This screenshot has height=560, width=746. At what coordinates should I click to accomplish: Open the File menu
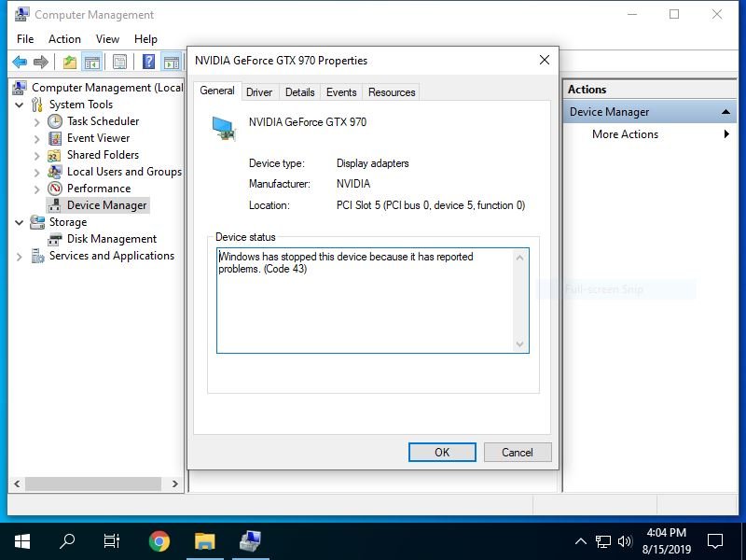pos(25,39)
